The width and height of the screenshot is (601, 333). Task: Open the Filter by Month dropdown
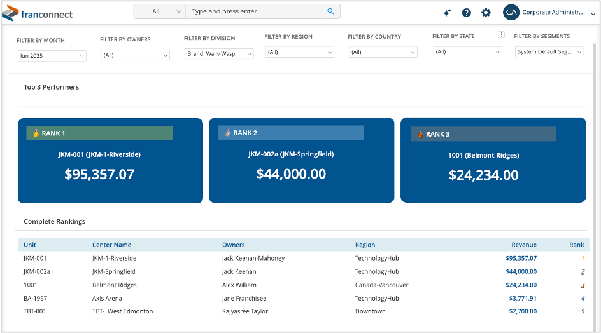[52, 56]
